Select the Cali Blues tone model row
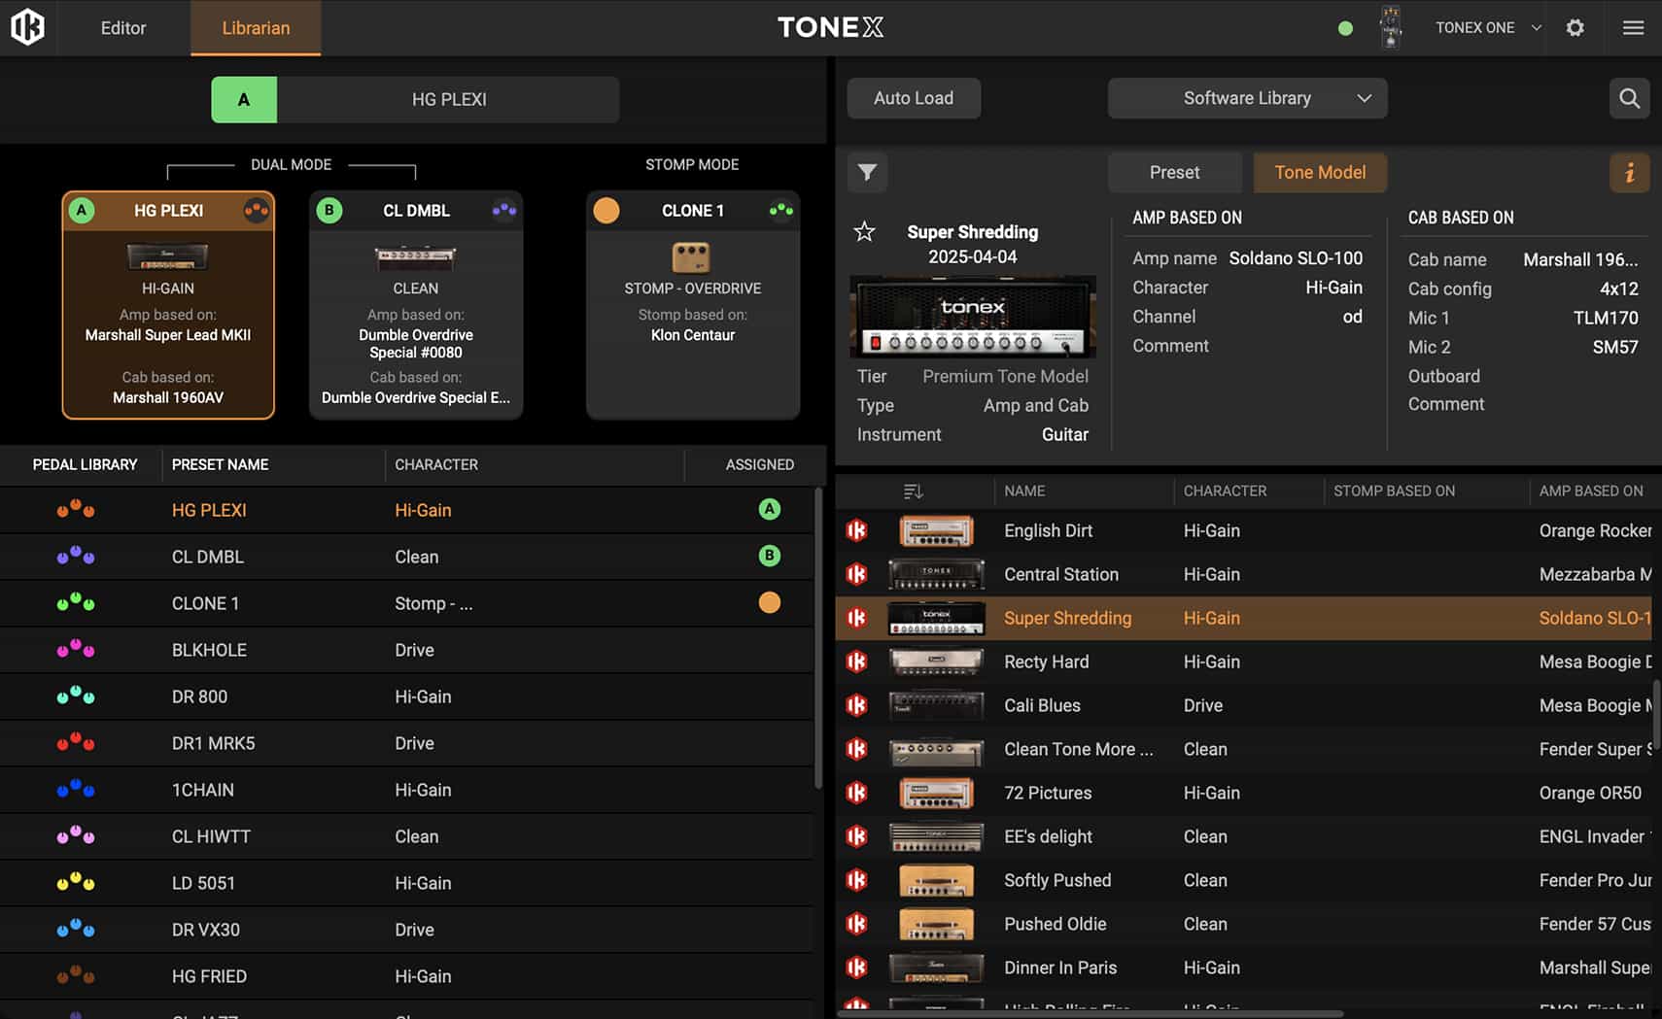Screen dimensions: 1662x1019 (x=1069, y=705)
